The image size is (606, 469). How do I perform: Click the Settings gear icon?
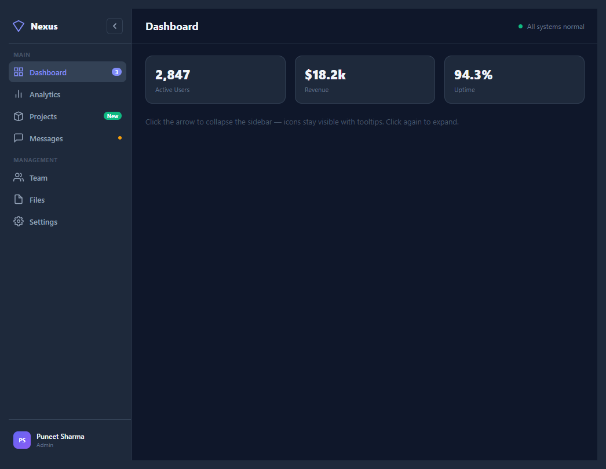(x=19, y=222)
